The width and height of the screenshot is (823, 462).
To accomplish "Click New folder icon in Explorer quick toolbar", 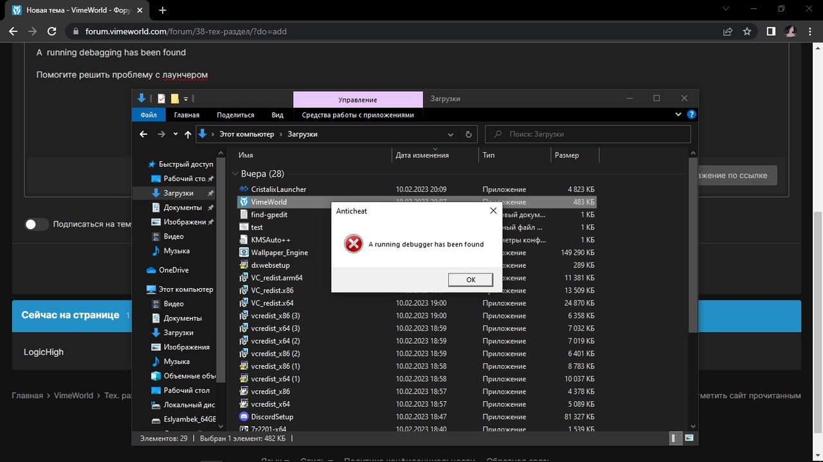I will click(x=174, y=99).
